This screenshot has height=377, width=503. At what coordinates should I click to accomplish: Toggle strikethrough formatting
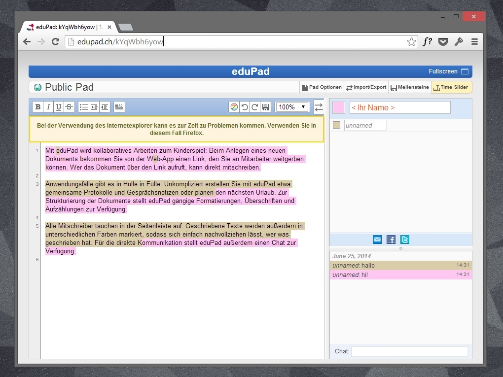coord(70,107)
